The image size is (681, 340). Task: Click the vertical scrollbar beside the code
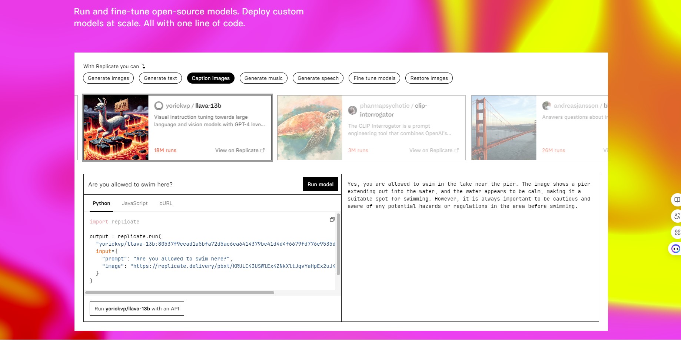click(x=338, y=244)
